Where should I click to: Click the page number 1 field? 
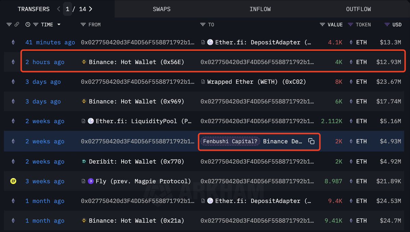(x=68, y=9)
